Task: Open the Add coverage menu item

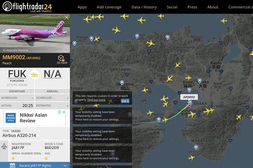Action: tap(109, 7)
